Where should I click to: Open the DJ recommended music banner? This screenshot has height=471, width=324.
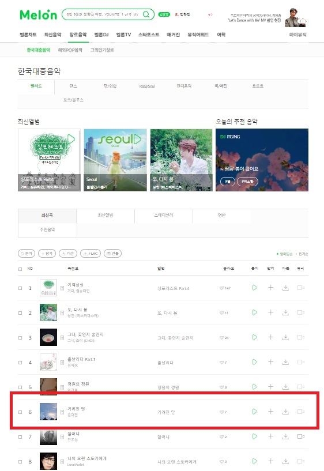[262, 160]
